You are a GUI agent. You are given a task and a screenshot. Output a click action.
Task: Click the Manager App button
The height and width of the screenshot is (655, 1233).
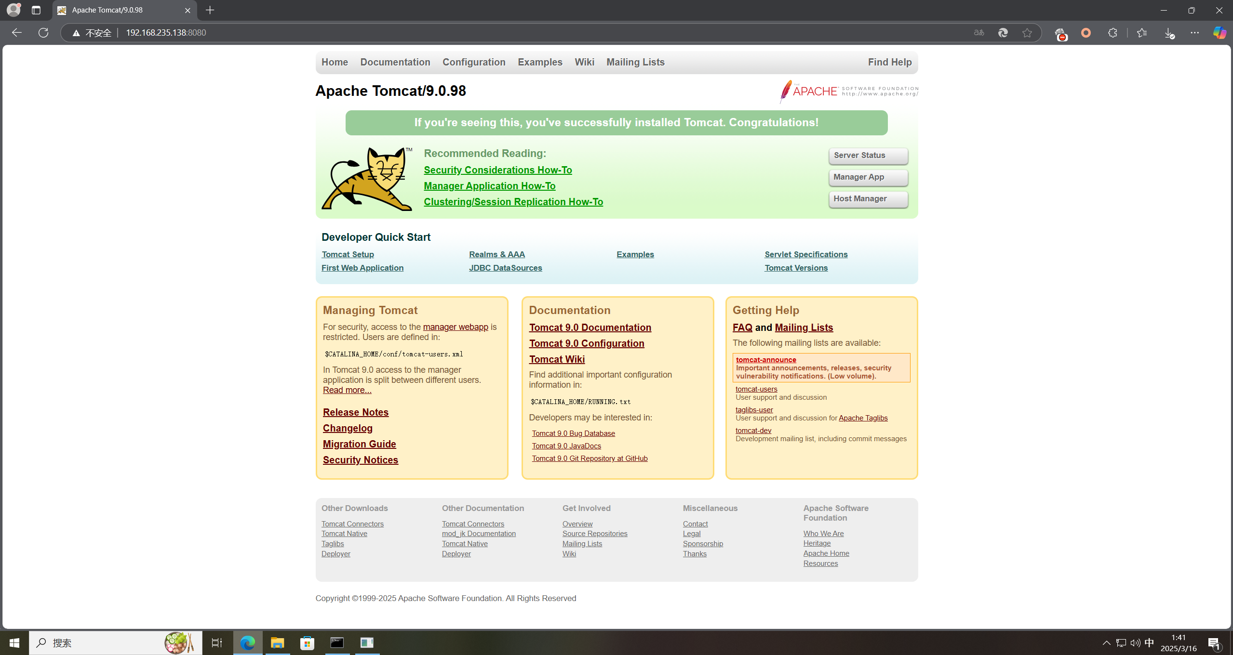[868, 177]
